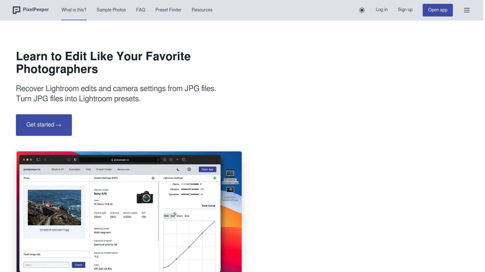Open the hamburger menu in the header
Viewport: 485px width, 272px height.
click(x=467, y=10)
